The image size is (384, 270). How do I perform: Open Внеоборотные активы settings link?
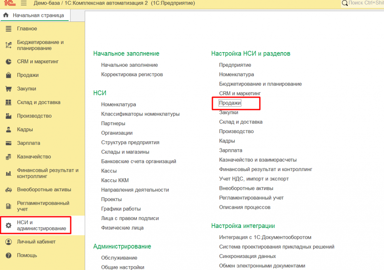coord(246,188)
